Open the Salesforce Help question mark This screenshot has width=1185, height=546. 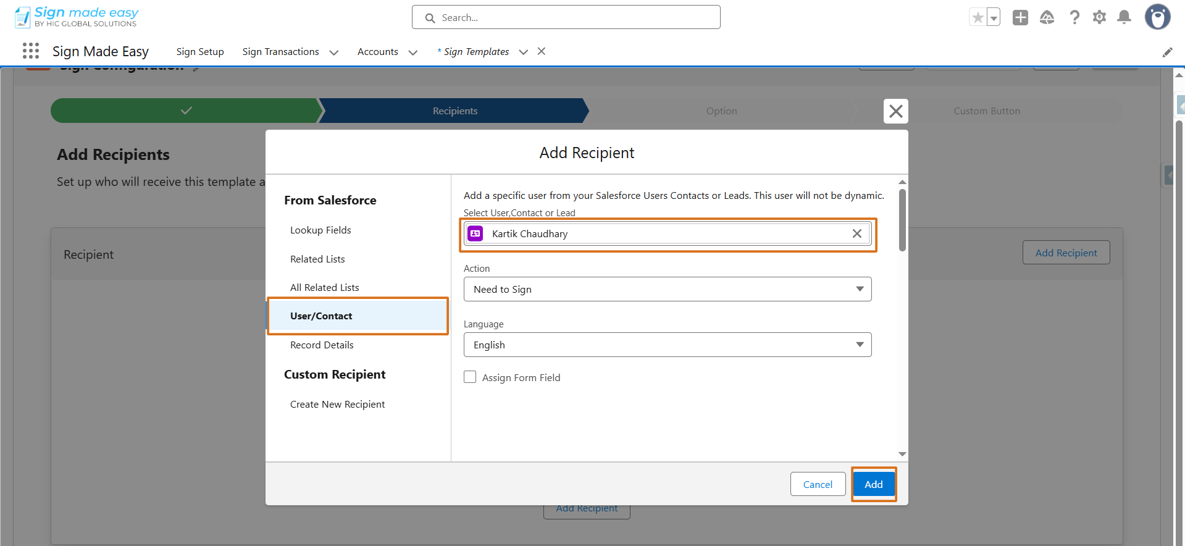[1074, 18]
